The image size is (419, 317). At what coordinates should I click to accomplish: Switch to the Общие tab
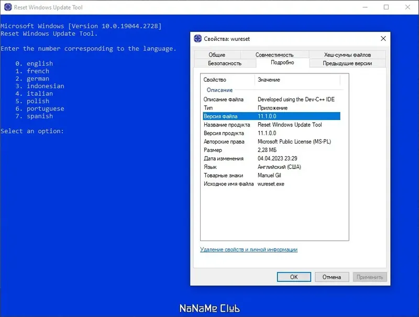tap(217, 54)
